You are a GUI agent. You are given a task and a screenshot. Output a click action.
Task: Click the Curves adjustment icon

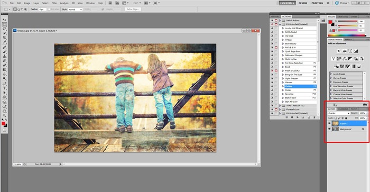click(x=350, y=51)
